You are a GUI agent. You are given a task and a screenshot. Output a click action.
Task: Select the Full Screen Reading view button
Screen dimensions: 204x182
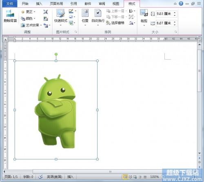(131, 177)
